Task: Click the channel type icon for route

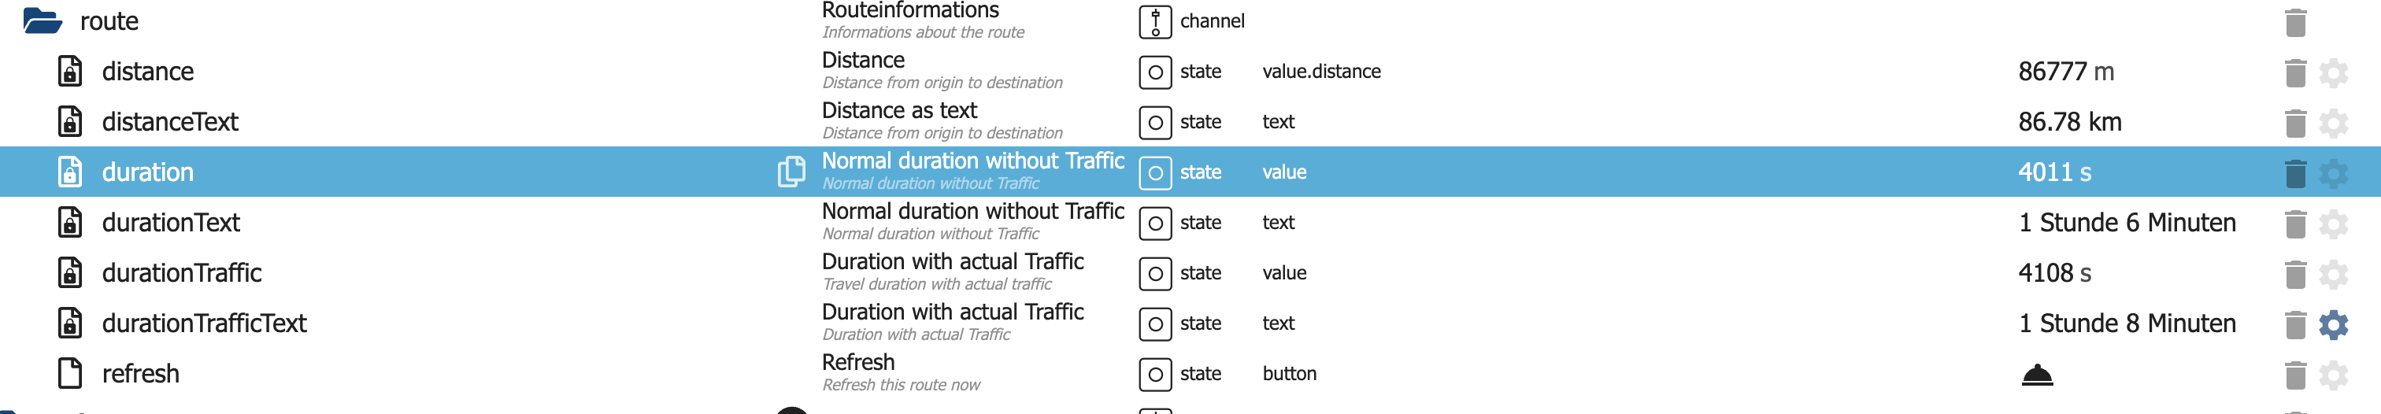Action: coord(1154,21)
